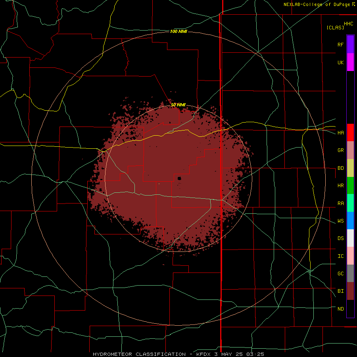The width and height of the screenshot is (357, 357).
Task: Click the 'HYDROMETEOR CLASSIFICATION' title text
Action: coord(139,354)
